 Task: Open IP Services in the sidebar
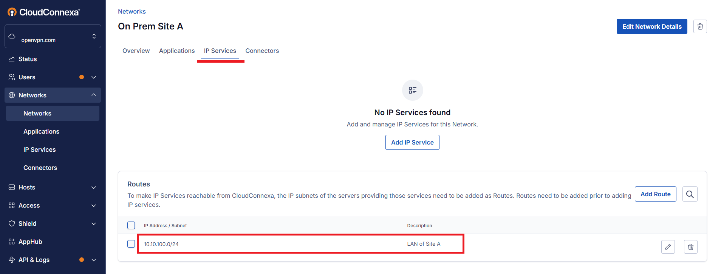(39, 149)
